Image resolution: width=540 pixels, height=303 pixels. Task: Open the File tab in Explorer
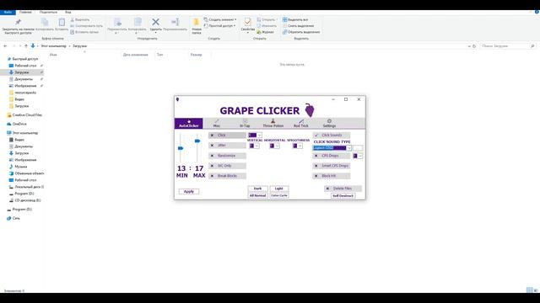8,12
